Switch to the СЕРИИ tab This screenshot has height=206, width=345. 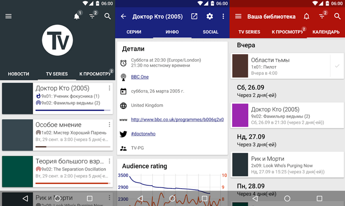(134, 32)
